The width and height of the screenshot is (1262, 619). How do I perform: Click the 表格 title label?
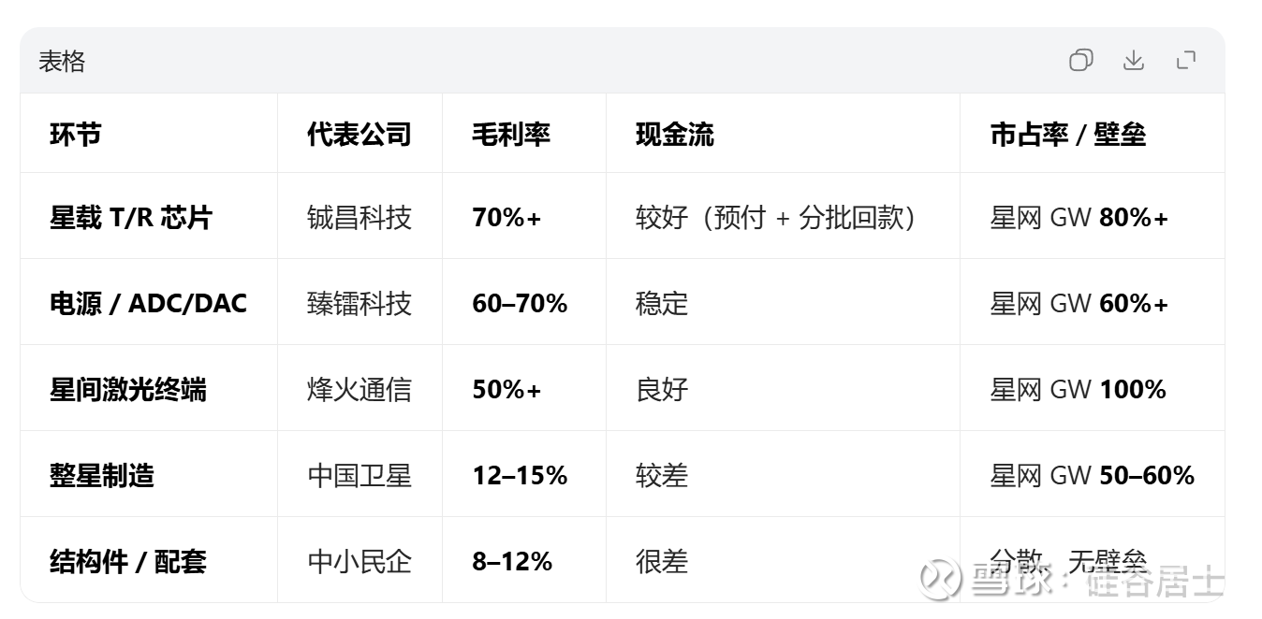(x=62, y=62)
